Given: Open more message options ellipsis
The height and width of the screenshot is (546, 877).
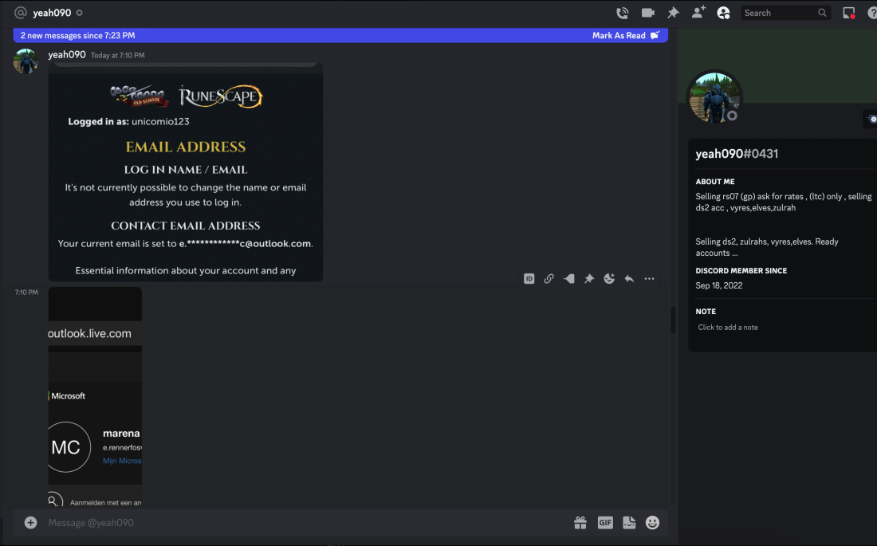Looking at the screenshot, I should tap(649, 279).
